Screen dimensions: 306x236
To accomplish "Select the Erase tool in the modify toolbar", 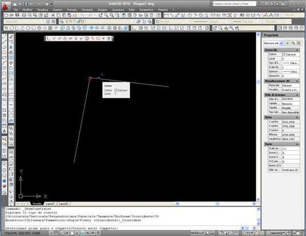I will pos(11,36).
